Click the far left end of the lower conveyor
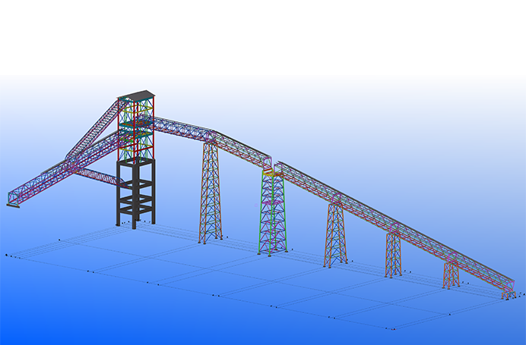 coord(12,199)
